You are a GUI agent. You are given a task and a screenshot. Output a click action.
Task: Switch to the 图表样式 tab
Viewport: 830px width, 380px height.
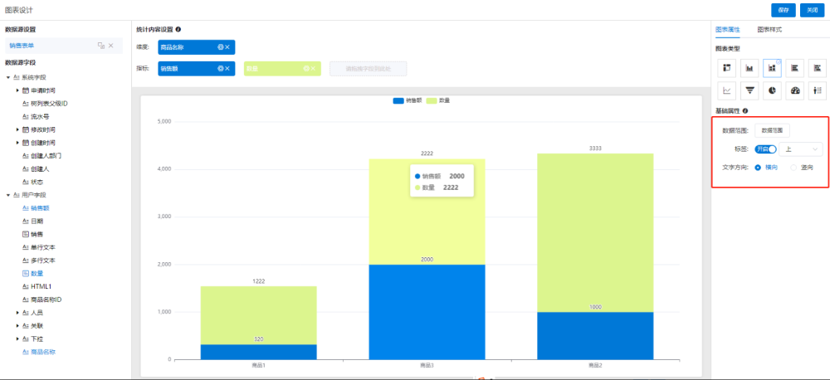coord(769,29)
